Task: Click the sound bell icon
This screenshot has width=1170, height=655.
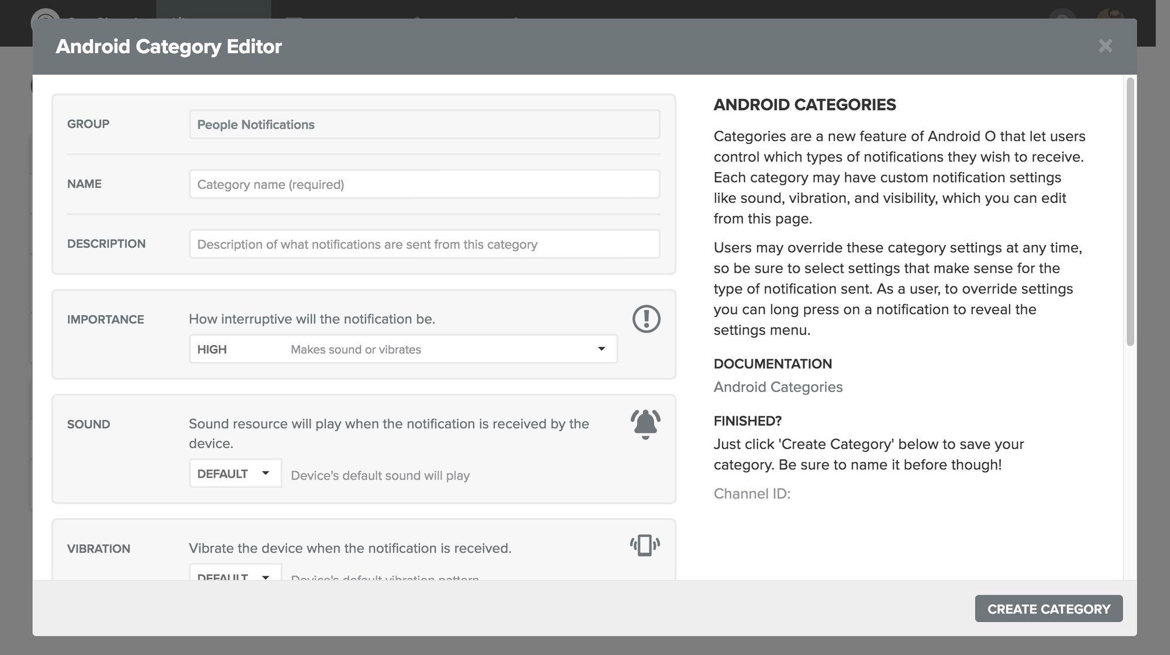Action: click(x=645, y=424)
